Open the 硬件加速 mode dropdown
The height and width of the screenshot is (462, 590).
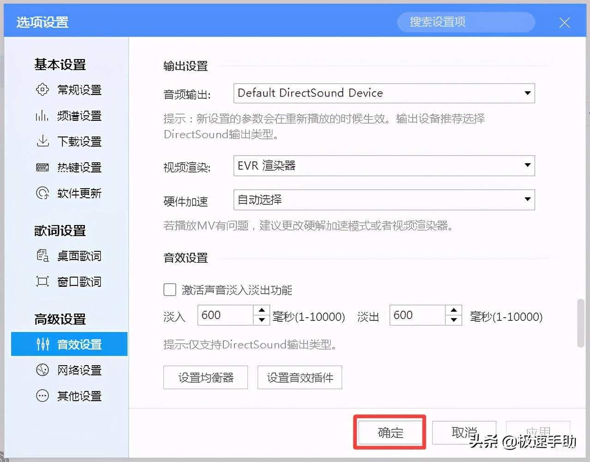click(384, 200)
